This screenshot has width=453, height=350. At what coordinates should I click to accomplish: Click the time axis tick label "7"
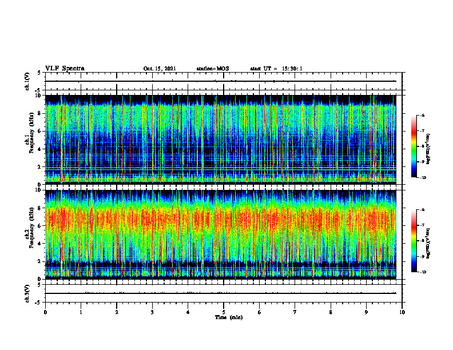tap(295, 312)
